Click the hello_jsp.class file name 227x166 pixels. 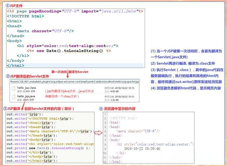[x=26, y=88]
